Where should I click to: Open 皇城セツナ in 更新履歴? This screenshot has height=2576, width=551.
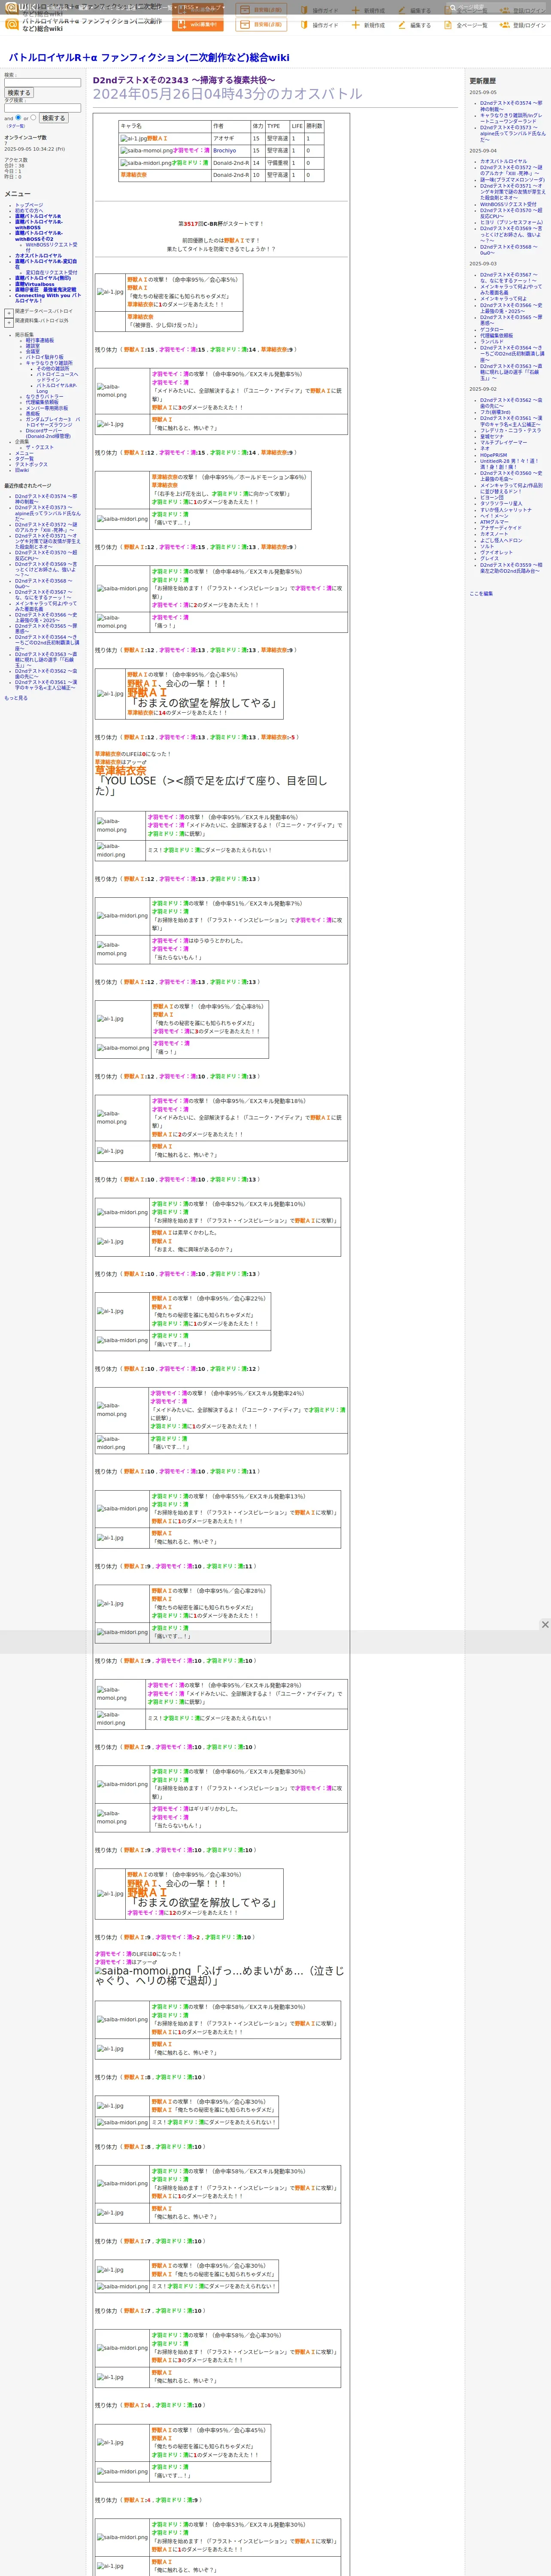tap(492, 436)
